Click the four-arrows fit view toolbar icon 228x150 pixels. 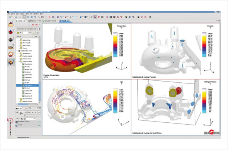pos(42,17)
